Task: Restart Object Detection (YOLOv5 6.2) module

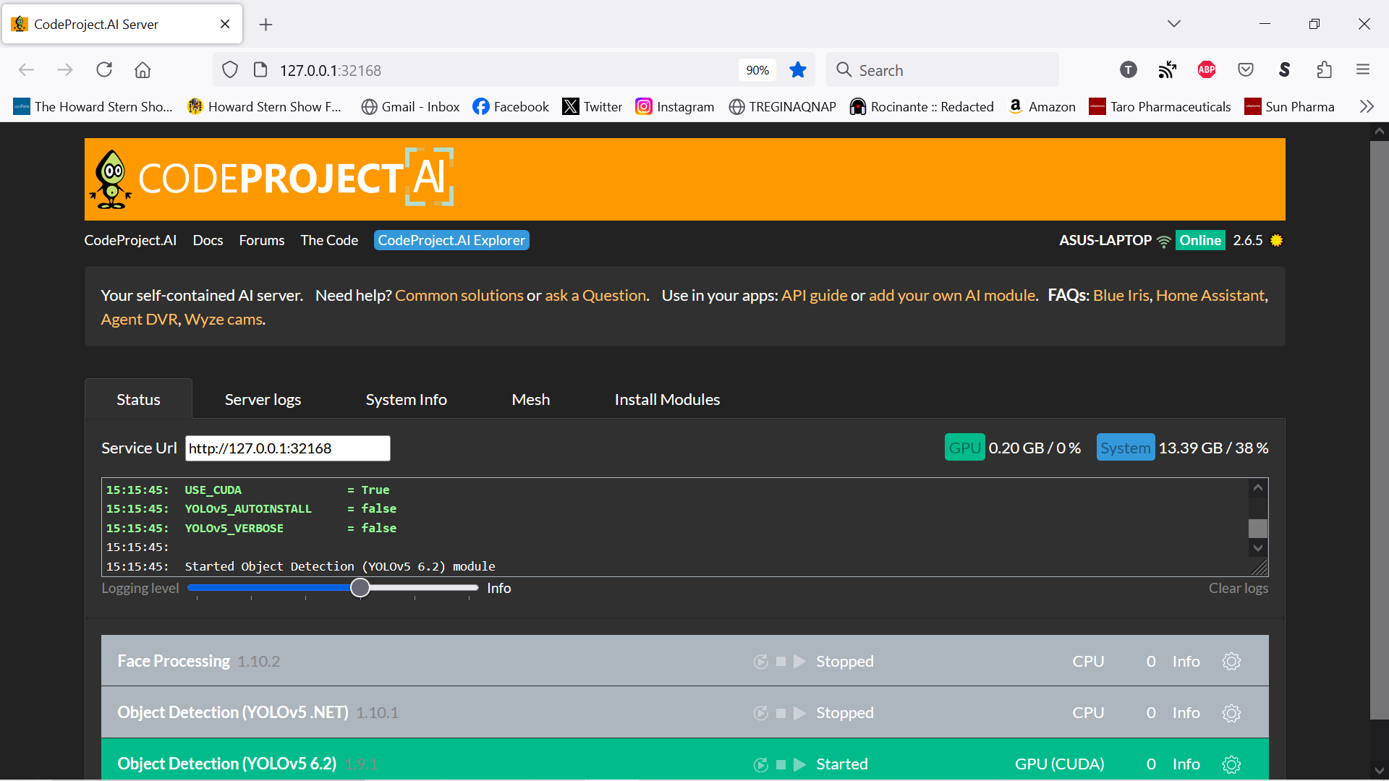Action: (761, 764)
